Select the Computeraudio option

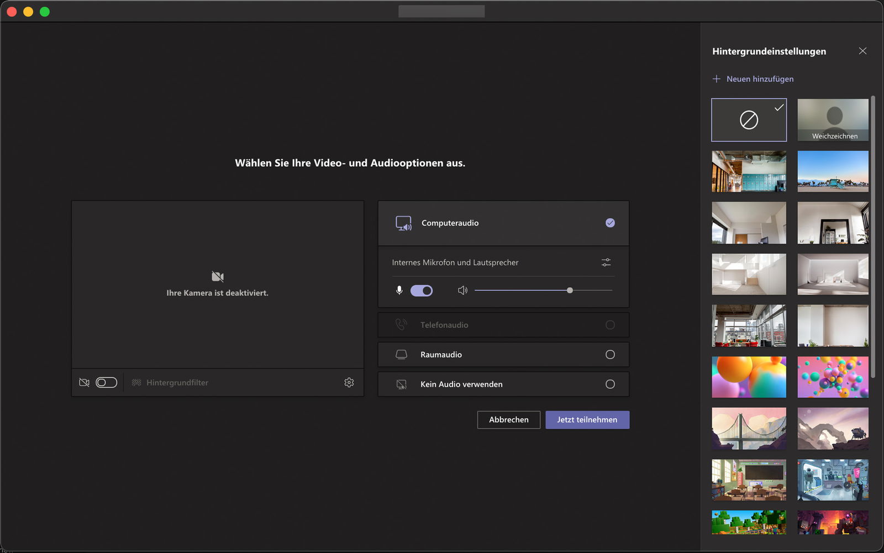(x=610, y=223)
